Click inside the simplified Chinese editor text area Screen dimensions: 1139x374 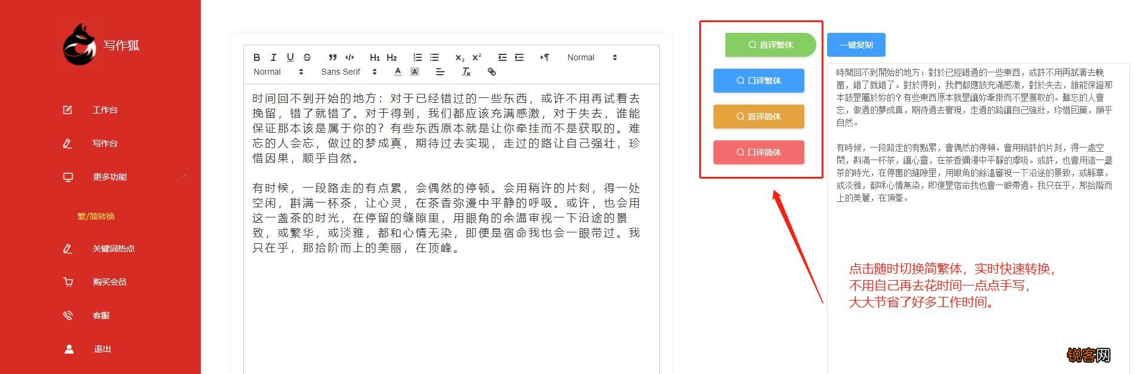(x=451, y=229)
